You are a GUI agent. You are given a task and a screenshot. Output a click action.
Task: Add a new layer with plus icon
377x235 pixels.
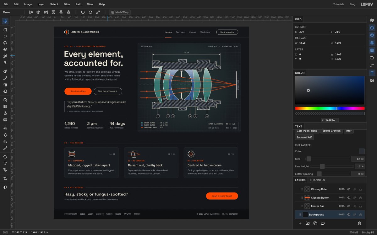(x=300, y=223)
